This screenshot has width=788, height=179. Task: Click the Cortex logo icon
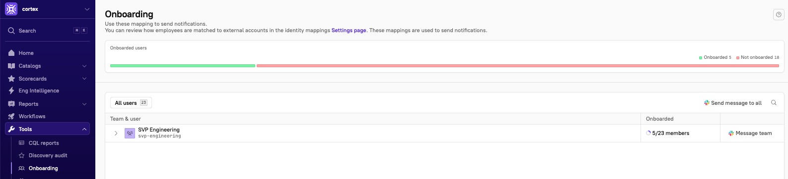[x=11, y=9]
